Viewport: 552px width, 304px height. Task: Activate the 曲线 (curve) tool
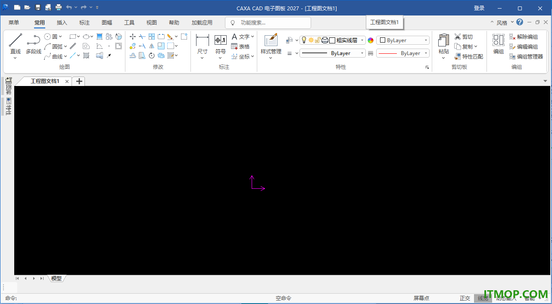click(x=54, y=56)
